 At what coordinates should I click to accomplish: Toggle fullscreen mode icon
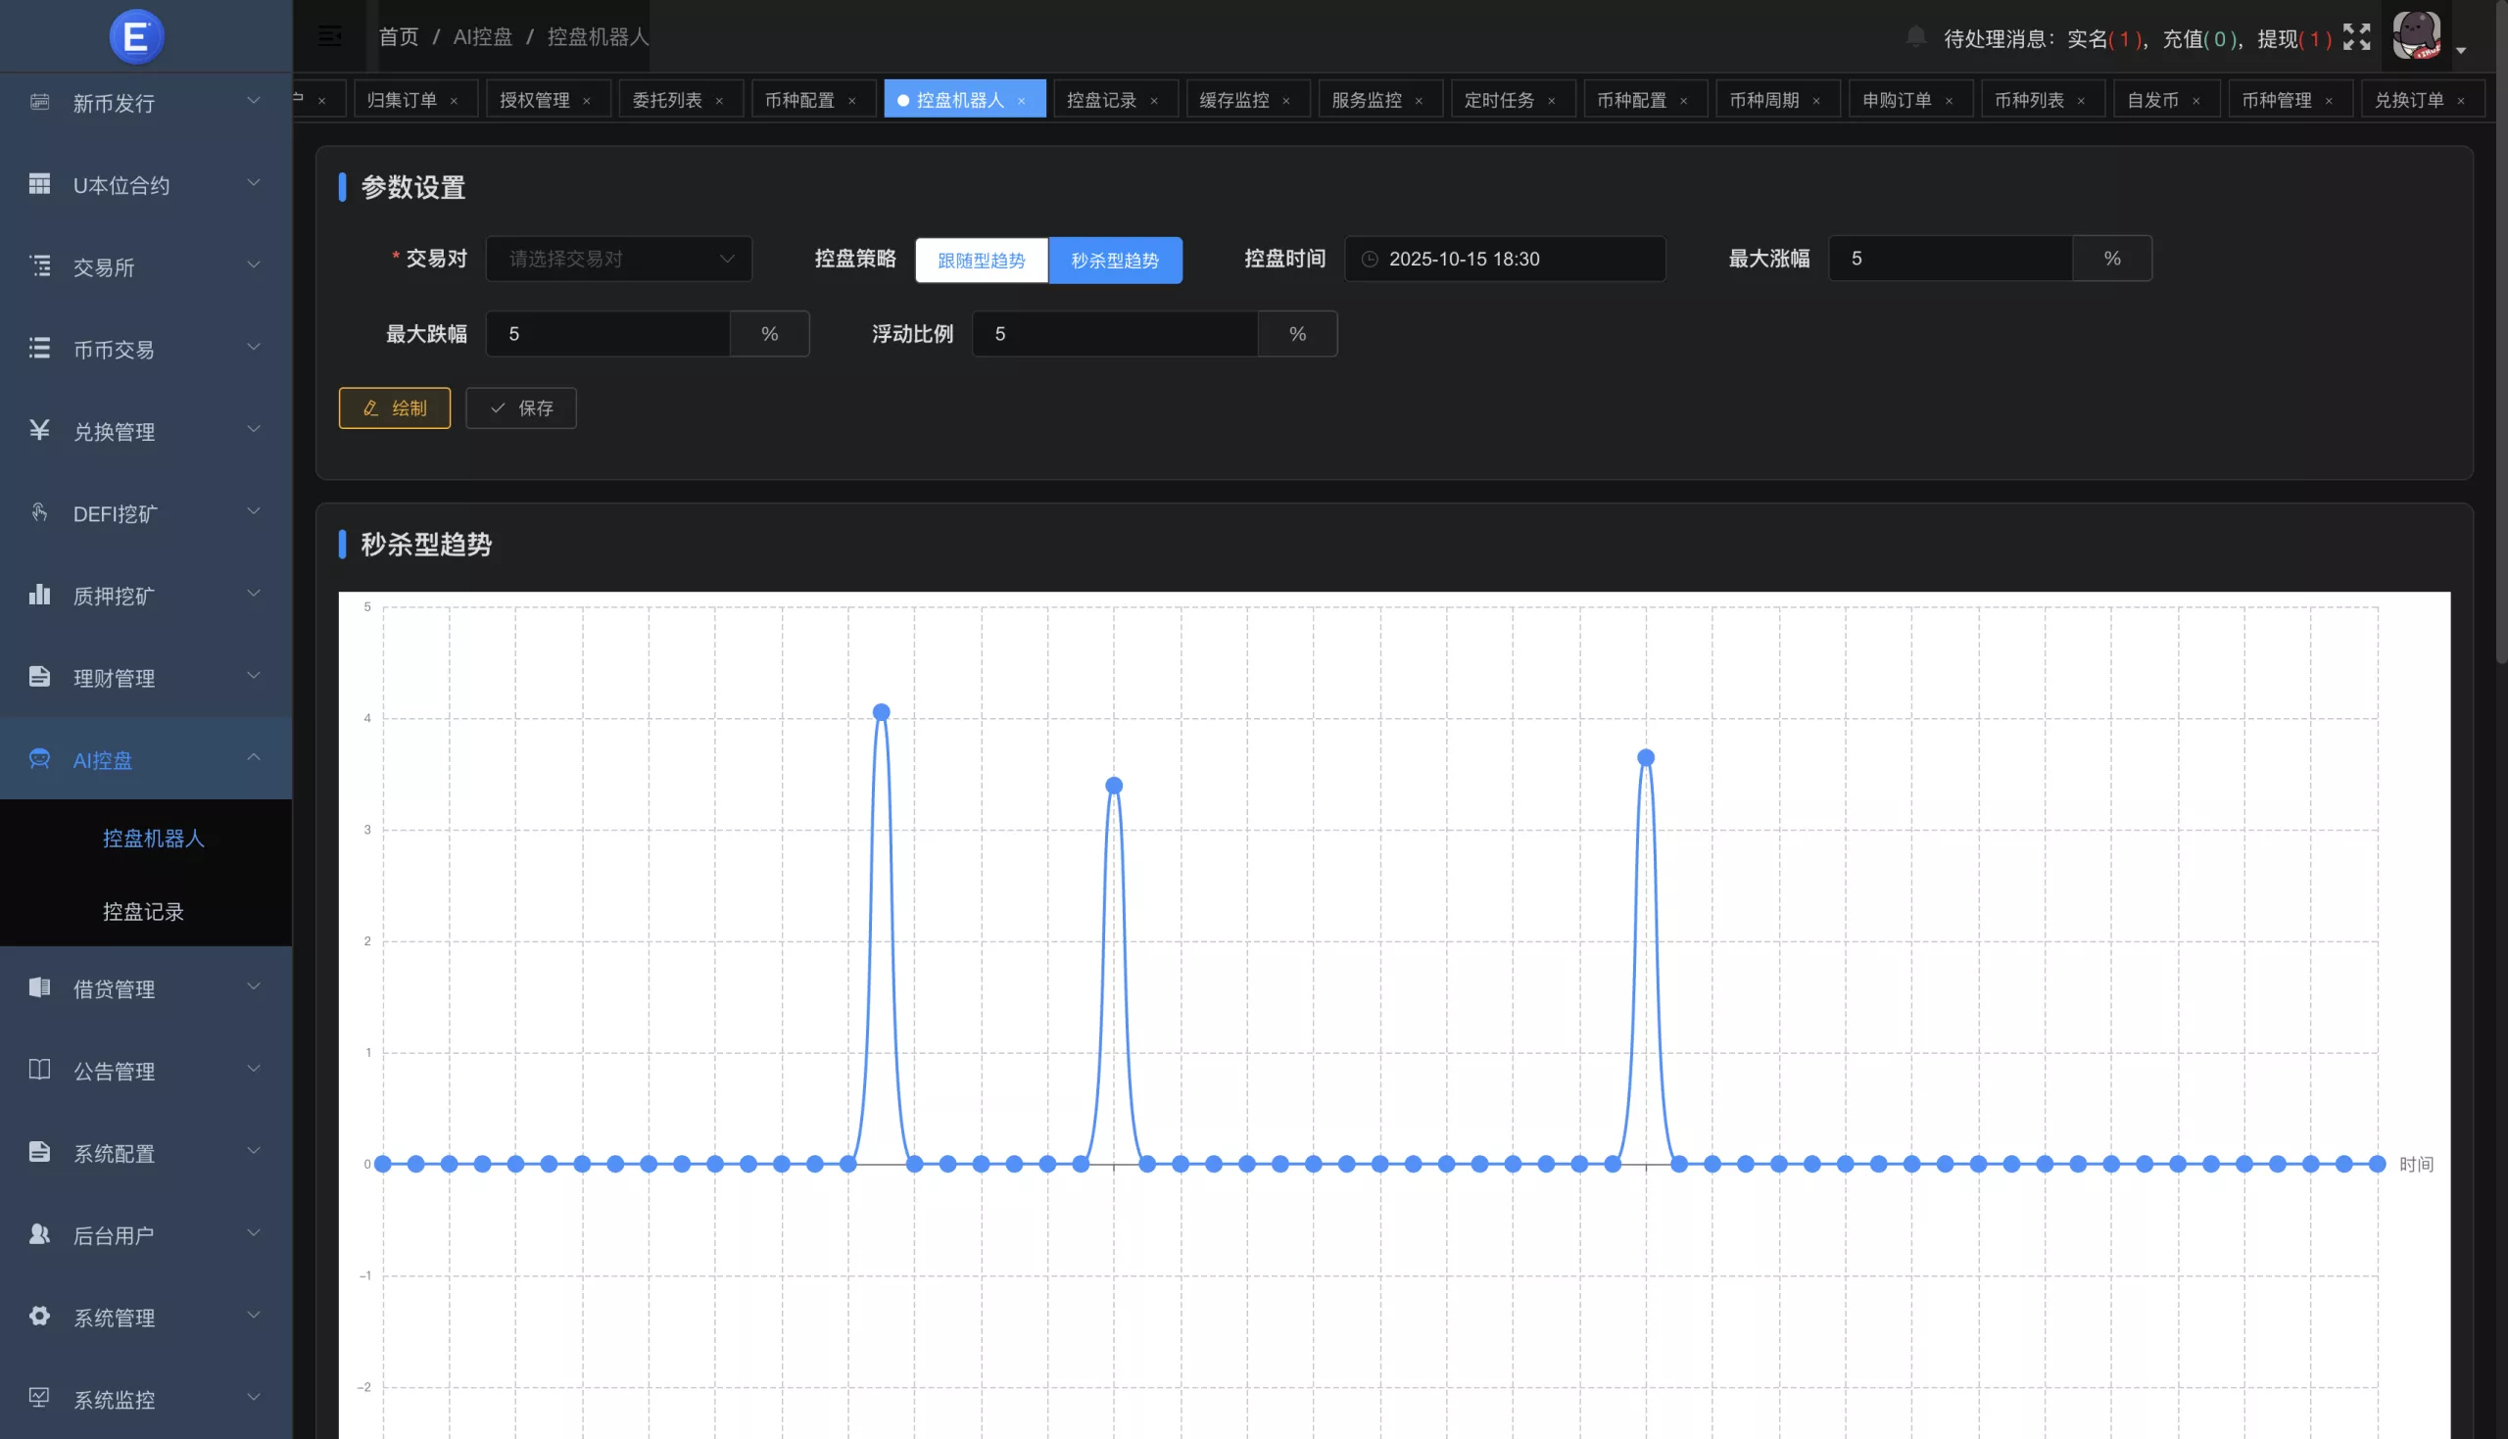click(2356, 37)
